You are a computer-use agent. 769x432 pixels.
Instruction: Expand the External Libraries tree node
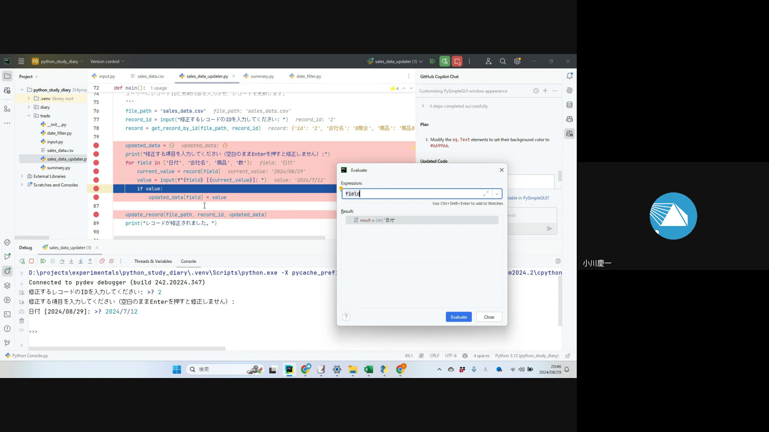click(x=22, y=176)
